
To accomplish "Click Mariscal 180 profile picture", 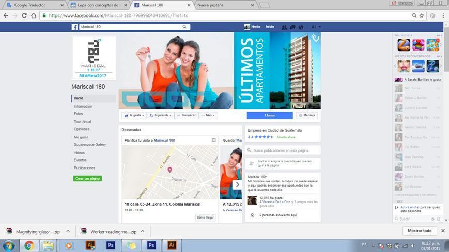I will (x=94, y=58).
